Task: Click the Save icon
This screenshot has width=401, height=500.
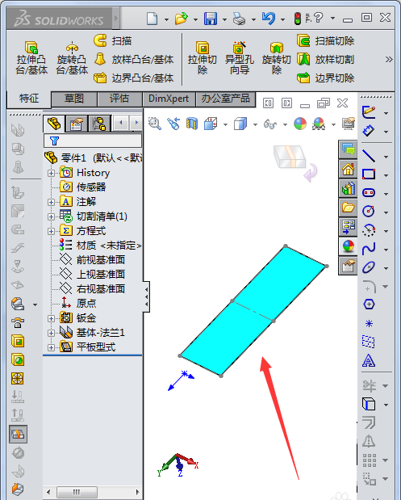Action: 211,19
